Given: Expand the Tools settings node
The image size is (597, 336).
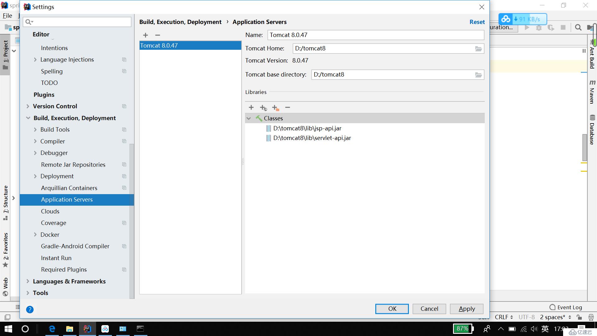Looking at the screenshot, I should (28, 293).
